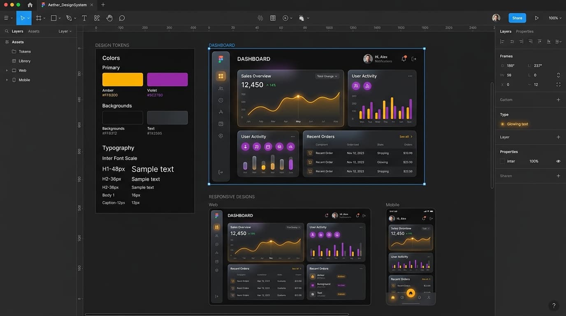Select the Rectangle shape tool

pos(53,18)
